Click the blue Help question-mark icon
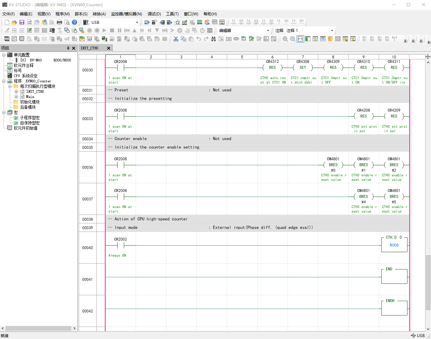The width and height of the screenshot is (431, 339). point(75,22)
